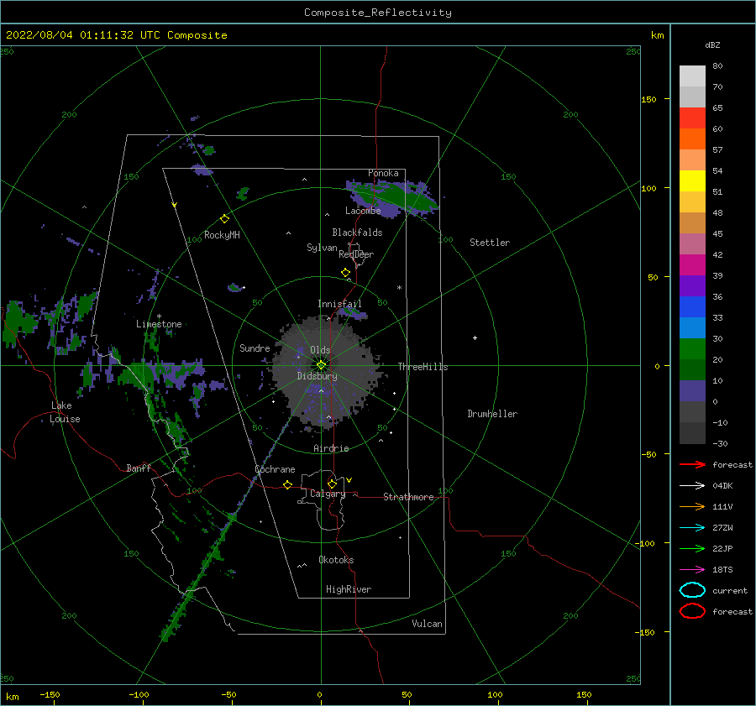Click the Airdrie label
756x706 pixels.
click(331, 448)
